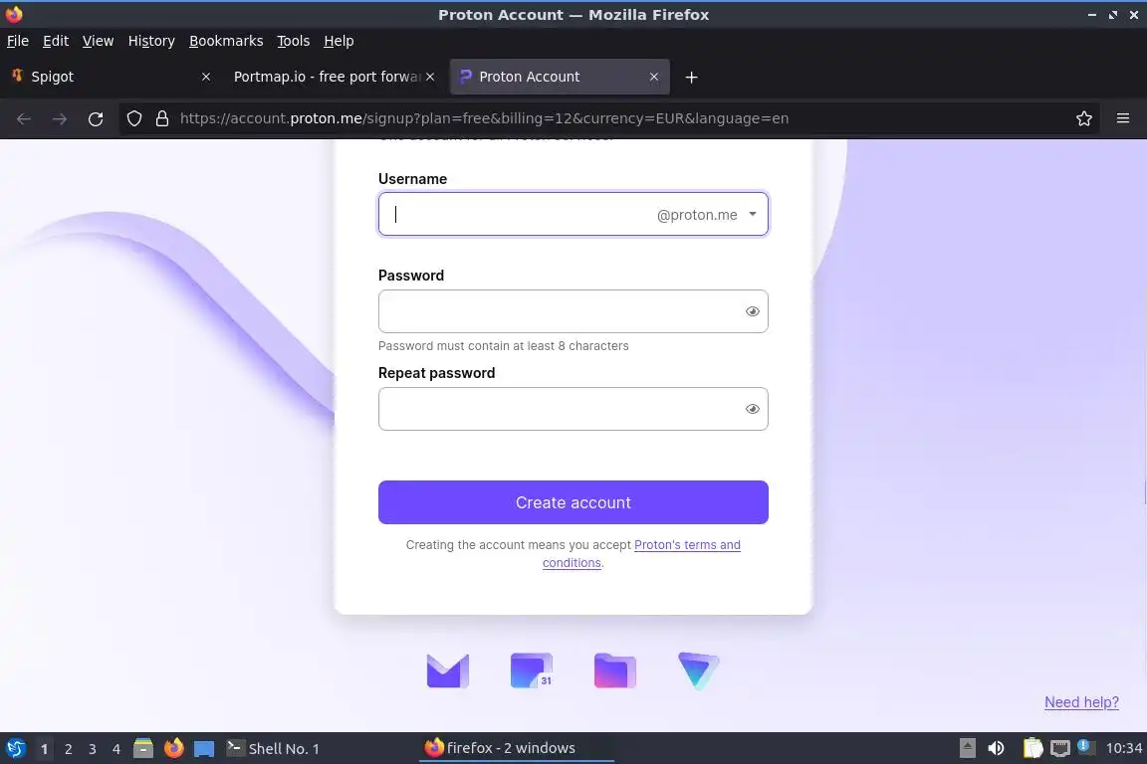Screen dimensions: 1147x764
Task: Reveal Repeat password with eye icon
Action: tap(752, 409)
